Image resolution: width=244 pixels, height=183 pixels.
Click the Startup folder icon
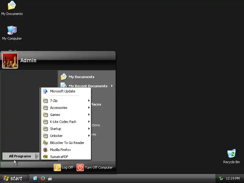click(x=45, y=129)
